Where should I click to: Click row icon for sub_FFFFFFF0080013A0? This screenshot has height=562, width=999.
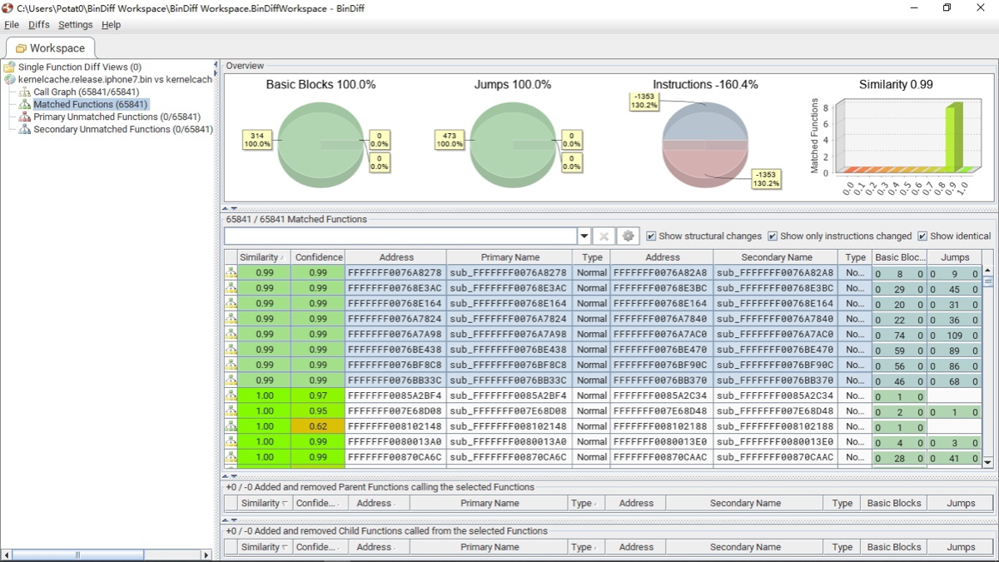231,442
